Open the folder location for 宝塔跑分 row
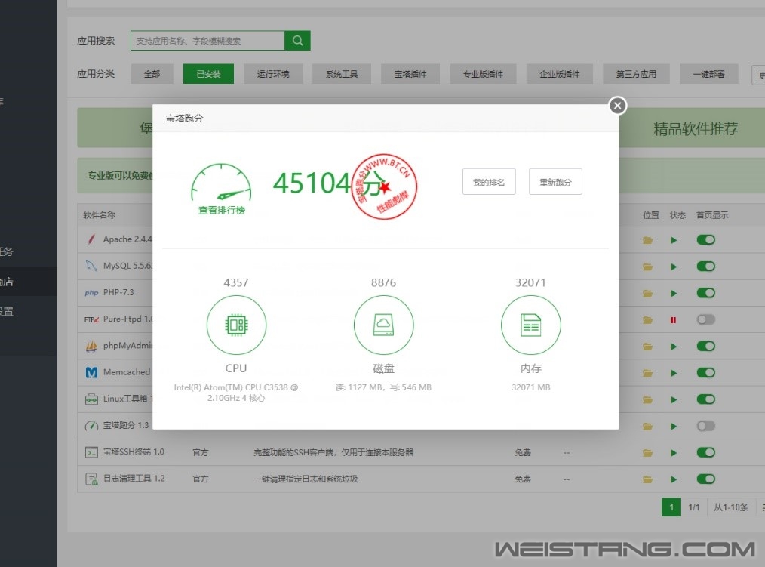 (x=647, y=427)
